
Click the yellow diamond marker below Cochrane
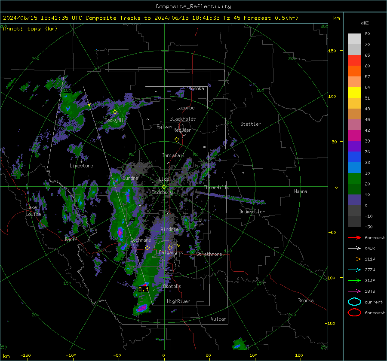click(147, 248)
